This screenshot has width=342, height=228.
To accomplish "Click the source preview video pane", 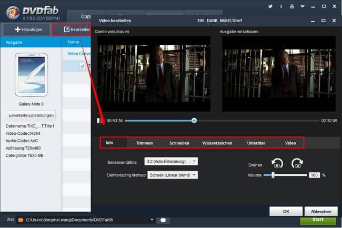I will (154, 74).
